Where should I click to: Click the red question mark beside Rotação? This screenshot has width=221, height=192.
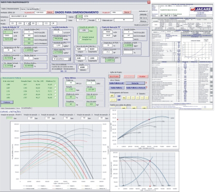pyautogui.click(x=146, y=83)
